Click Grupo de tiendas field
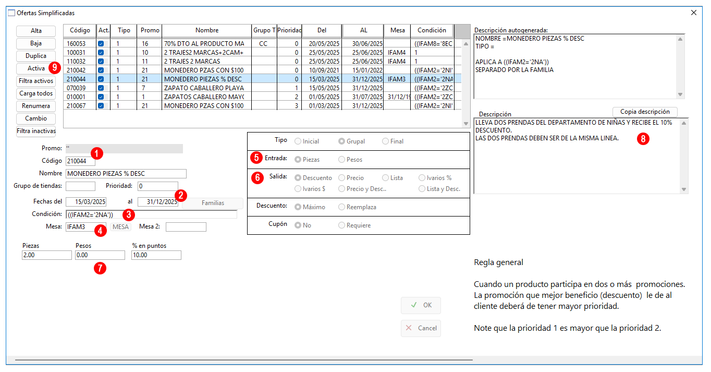This screenshot has height=372, width=711. [80, 186]
